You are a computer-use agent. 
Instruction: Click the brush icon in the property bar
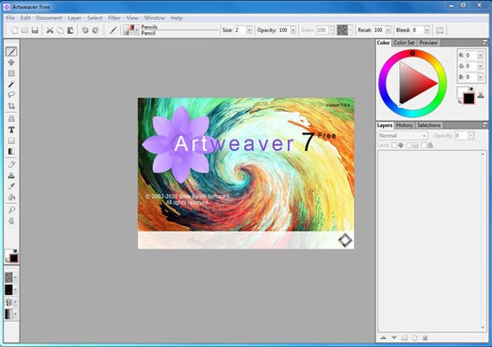[x=114, y=30]
